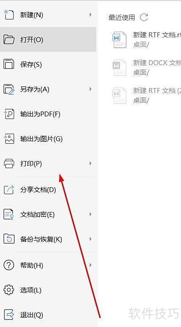Select the 备份与恢复(K) menu item
The width and height of the screenshot is (181, 327).
pos(48,239)
